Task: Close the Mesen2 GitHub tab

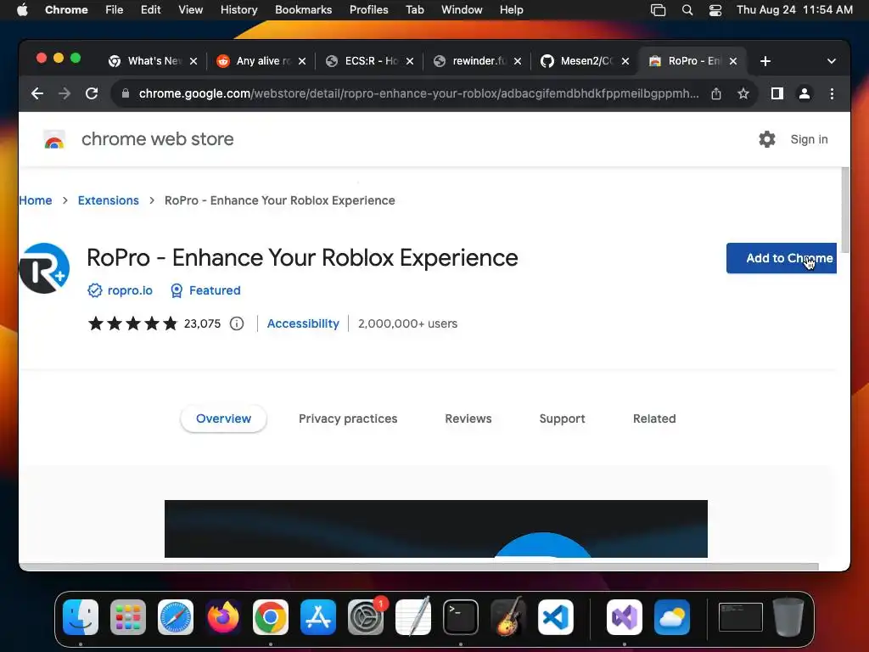Action: click(x=625, y=61)
